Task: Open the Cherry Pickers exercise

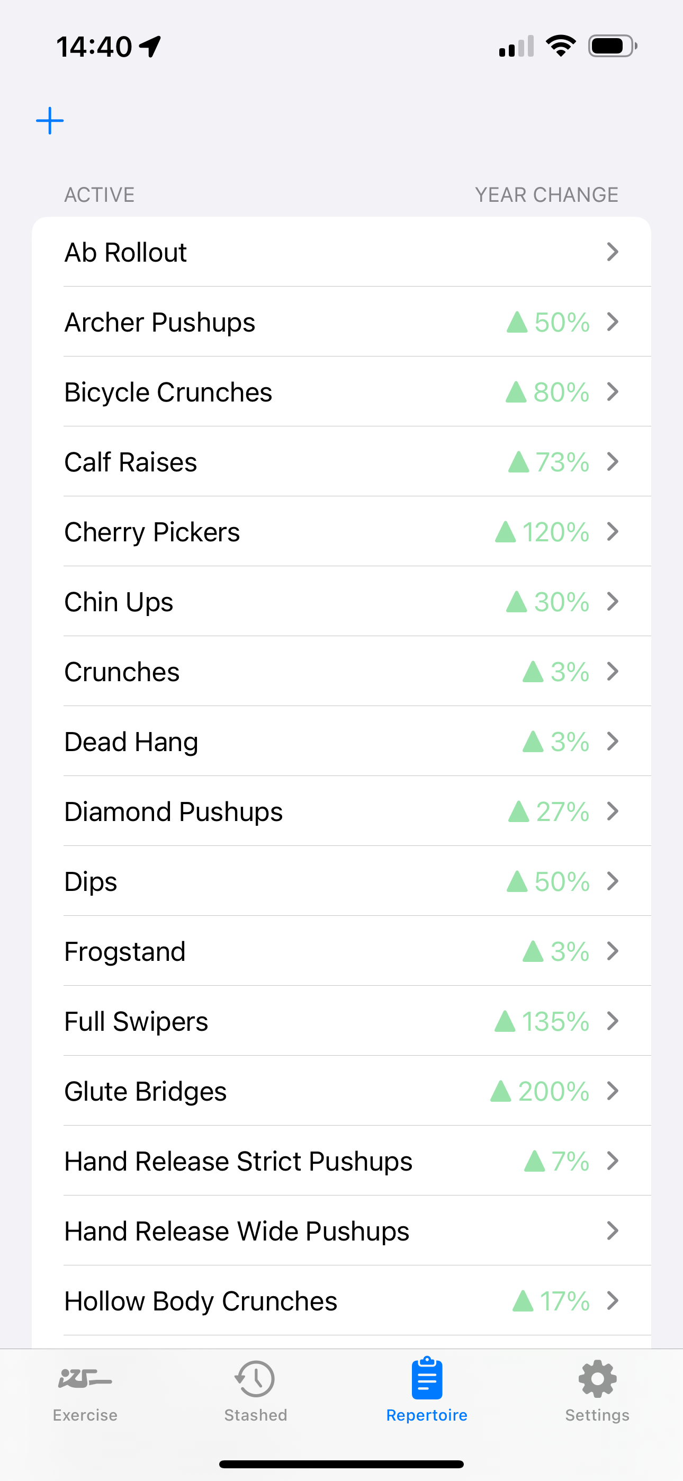Action: 341,532
